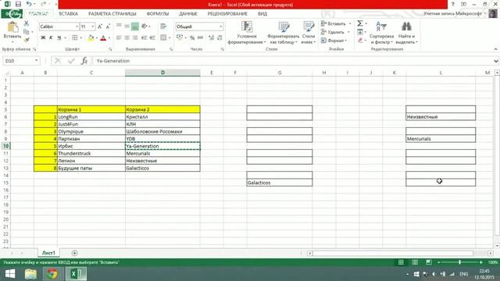Open the ВСТАВКА ribbon tab

(x=68, y=14)
